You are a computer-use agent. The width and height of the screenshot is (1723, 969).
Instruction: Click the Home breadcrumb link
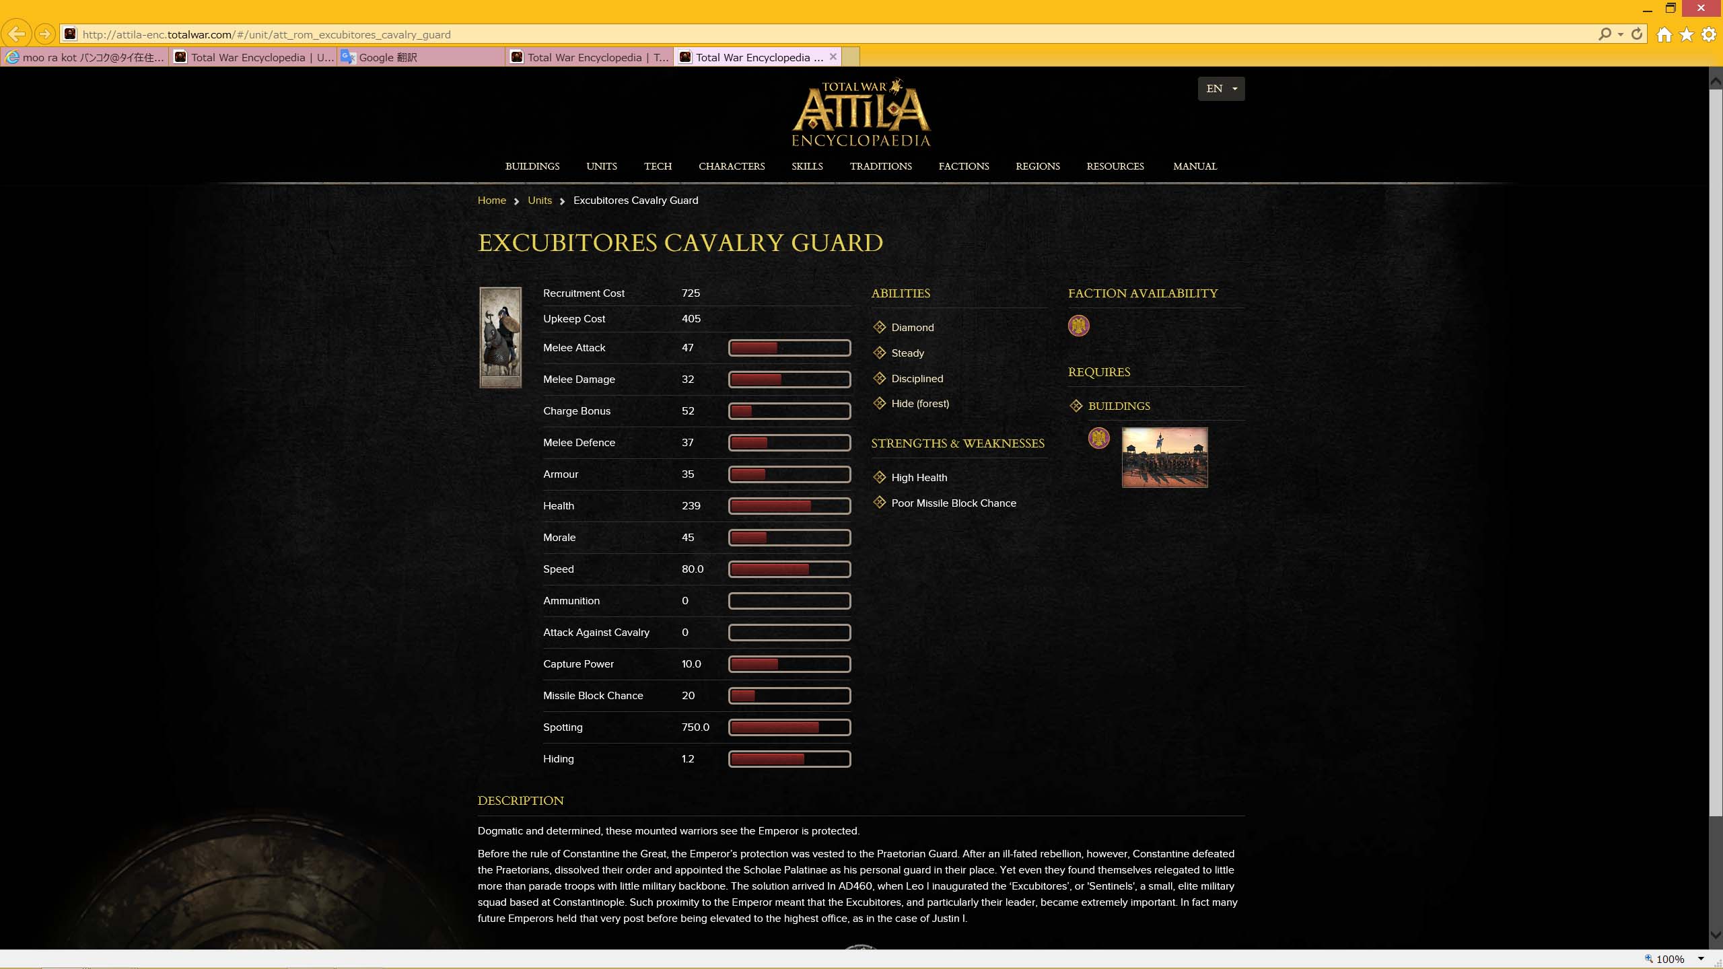491,201
